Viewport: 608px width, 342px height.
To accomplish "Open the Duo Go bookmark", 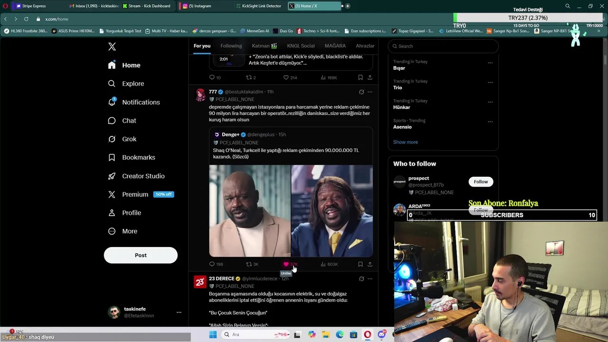I will (283, 31).
